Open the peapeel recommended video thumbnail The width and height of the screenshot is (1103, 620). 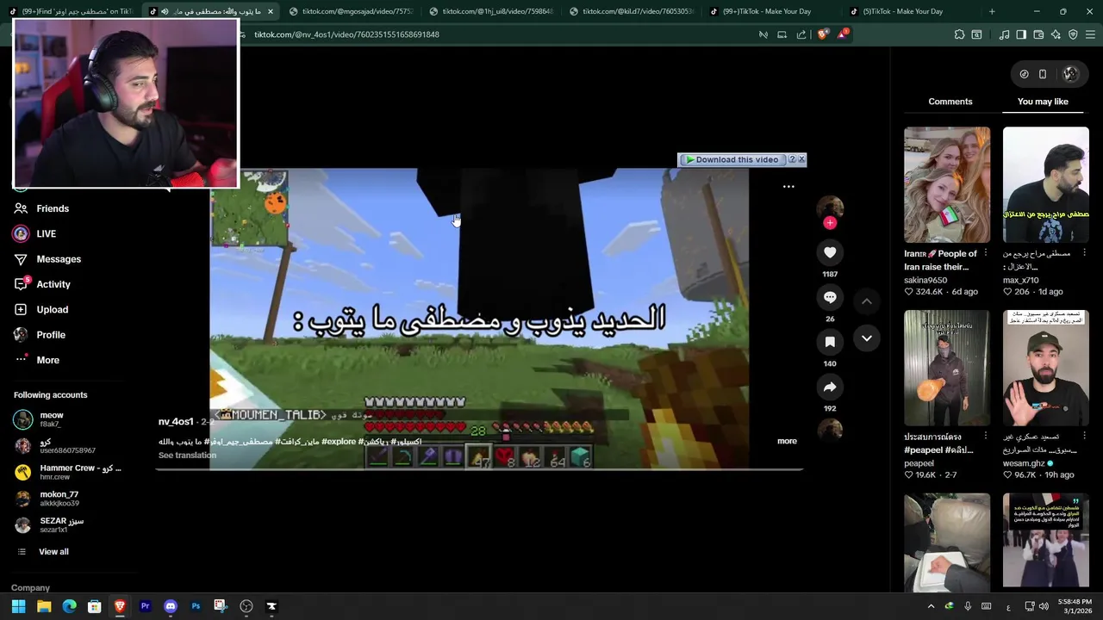point(947,369)
